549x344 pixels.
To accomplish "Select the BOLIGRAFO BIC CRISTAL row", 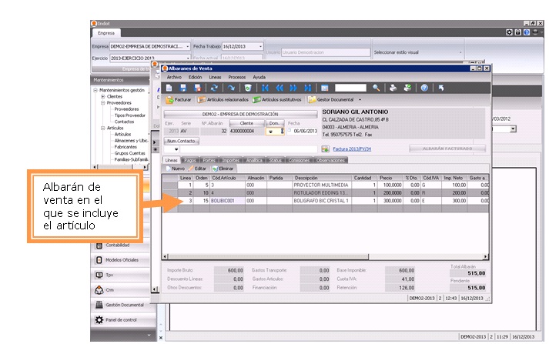I will 321,200.
